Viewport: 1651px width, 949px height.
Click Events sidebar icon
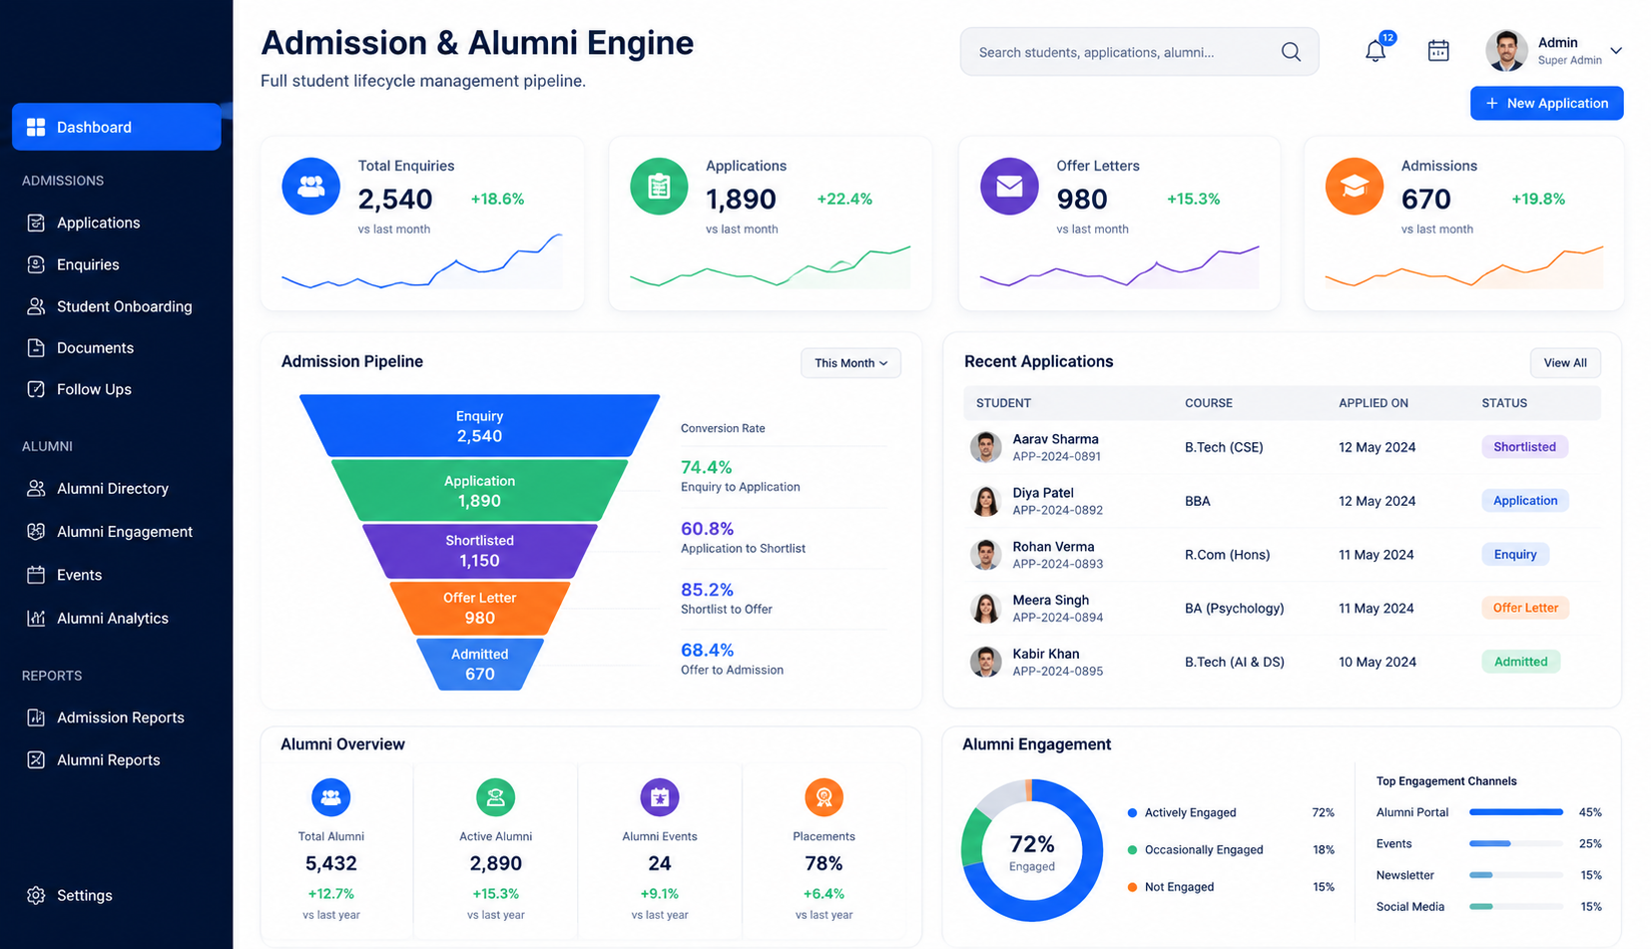click(36, 575)
